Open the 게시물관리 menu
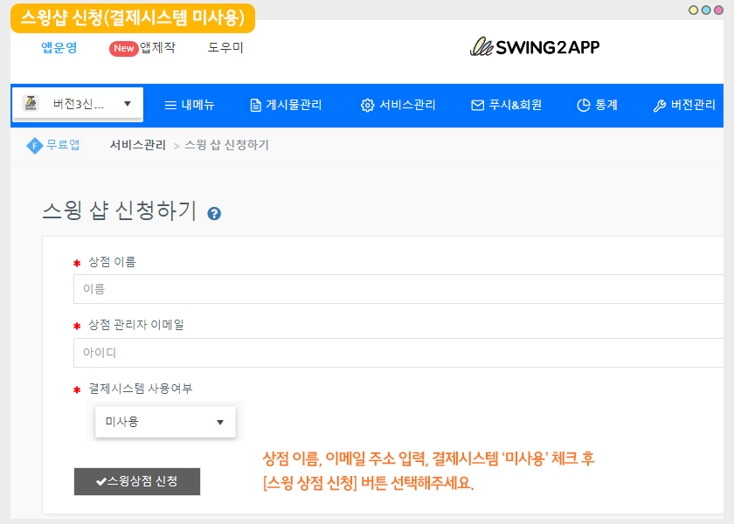734x524 pixels. [x=286, y=105]
